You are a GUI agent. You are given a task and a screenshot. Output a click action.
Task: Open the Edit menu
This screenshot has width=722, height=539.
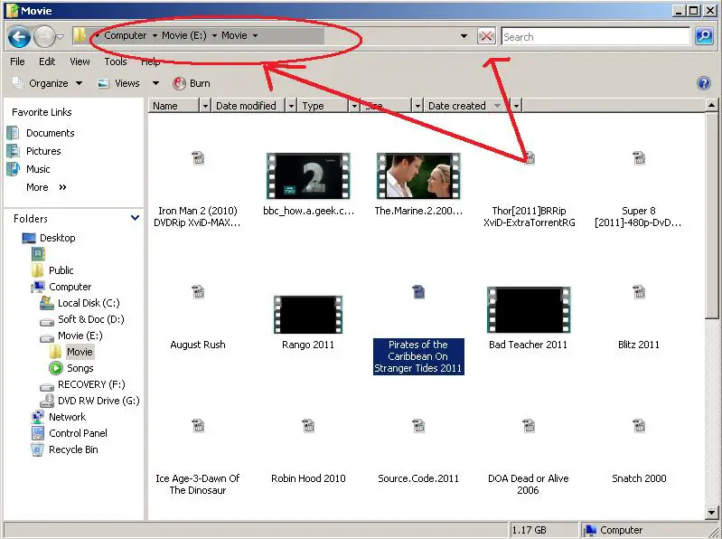coord(46,61)
